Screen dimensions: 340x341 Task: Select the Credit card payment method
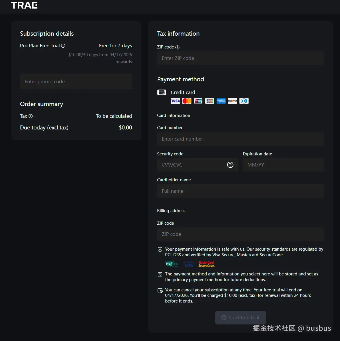[162, 92]
